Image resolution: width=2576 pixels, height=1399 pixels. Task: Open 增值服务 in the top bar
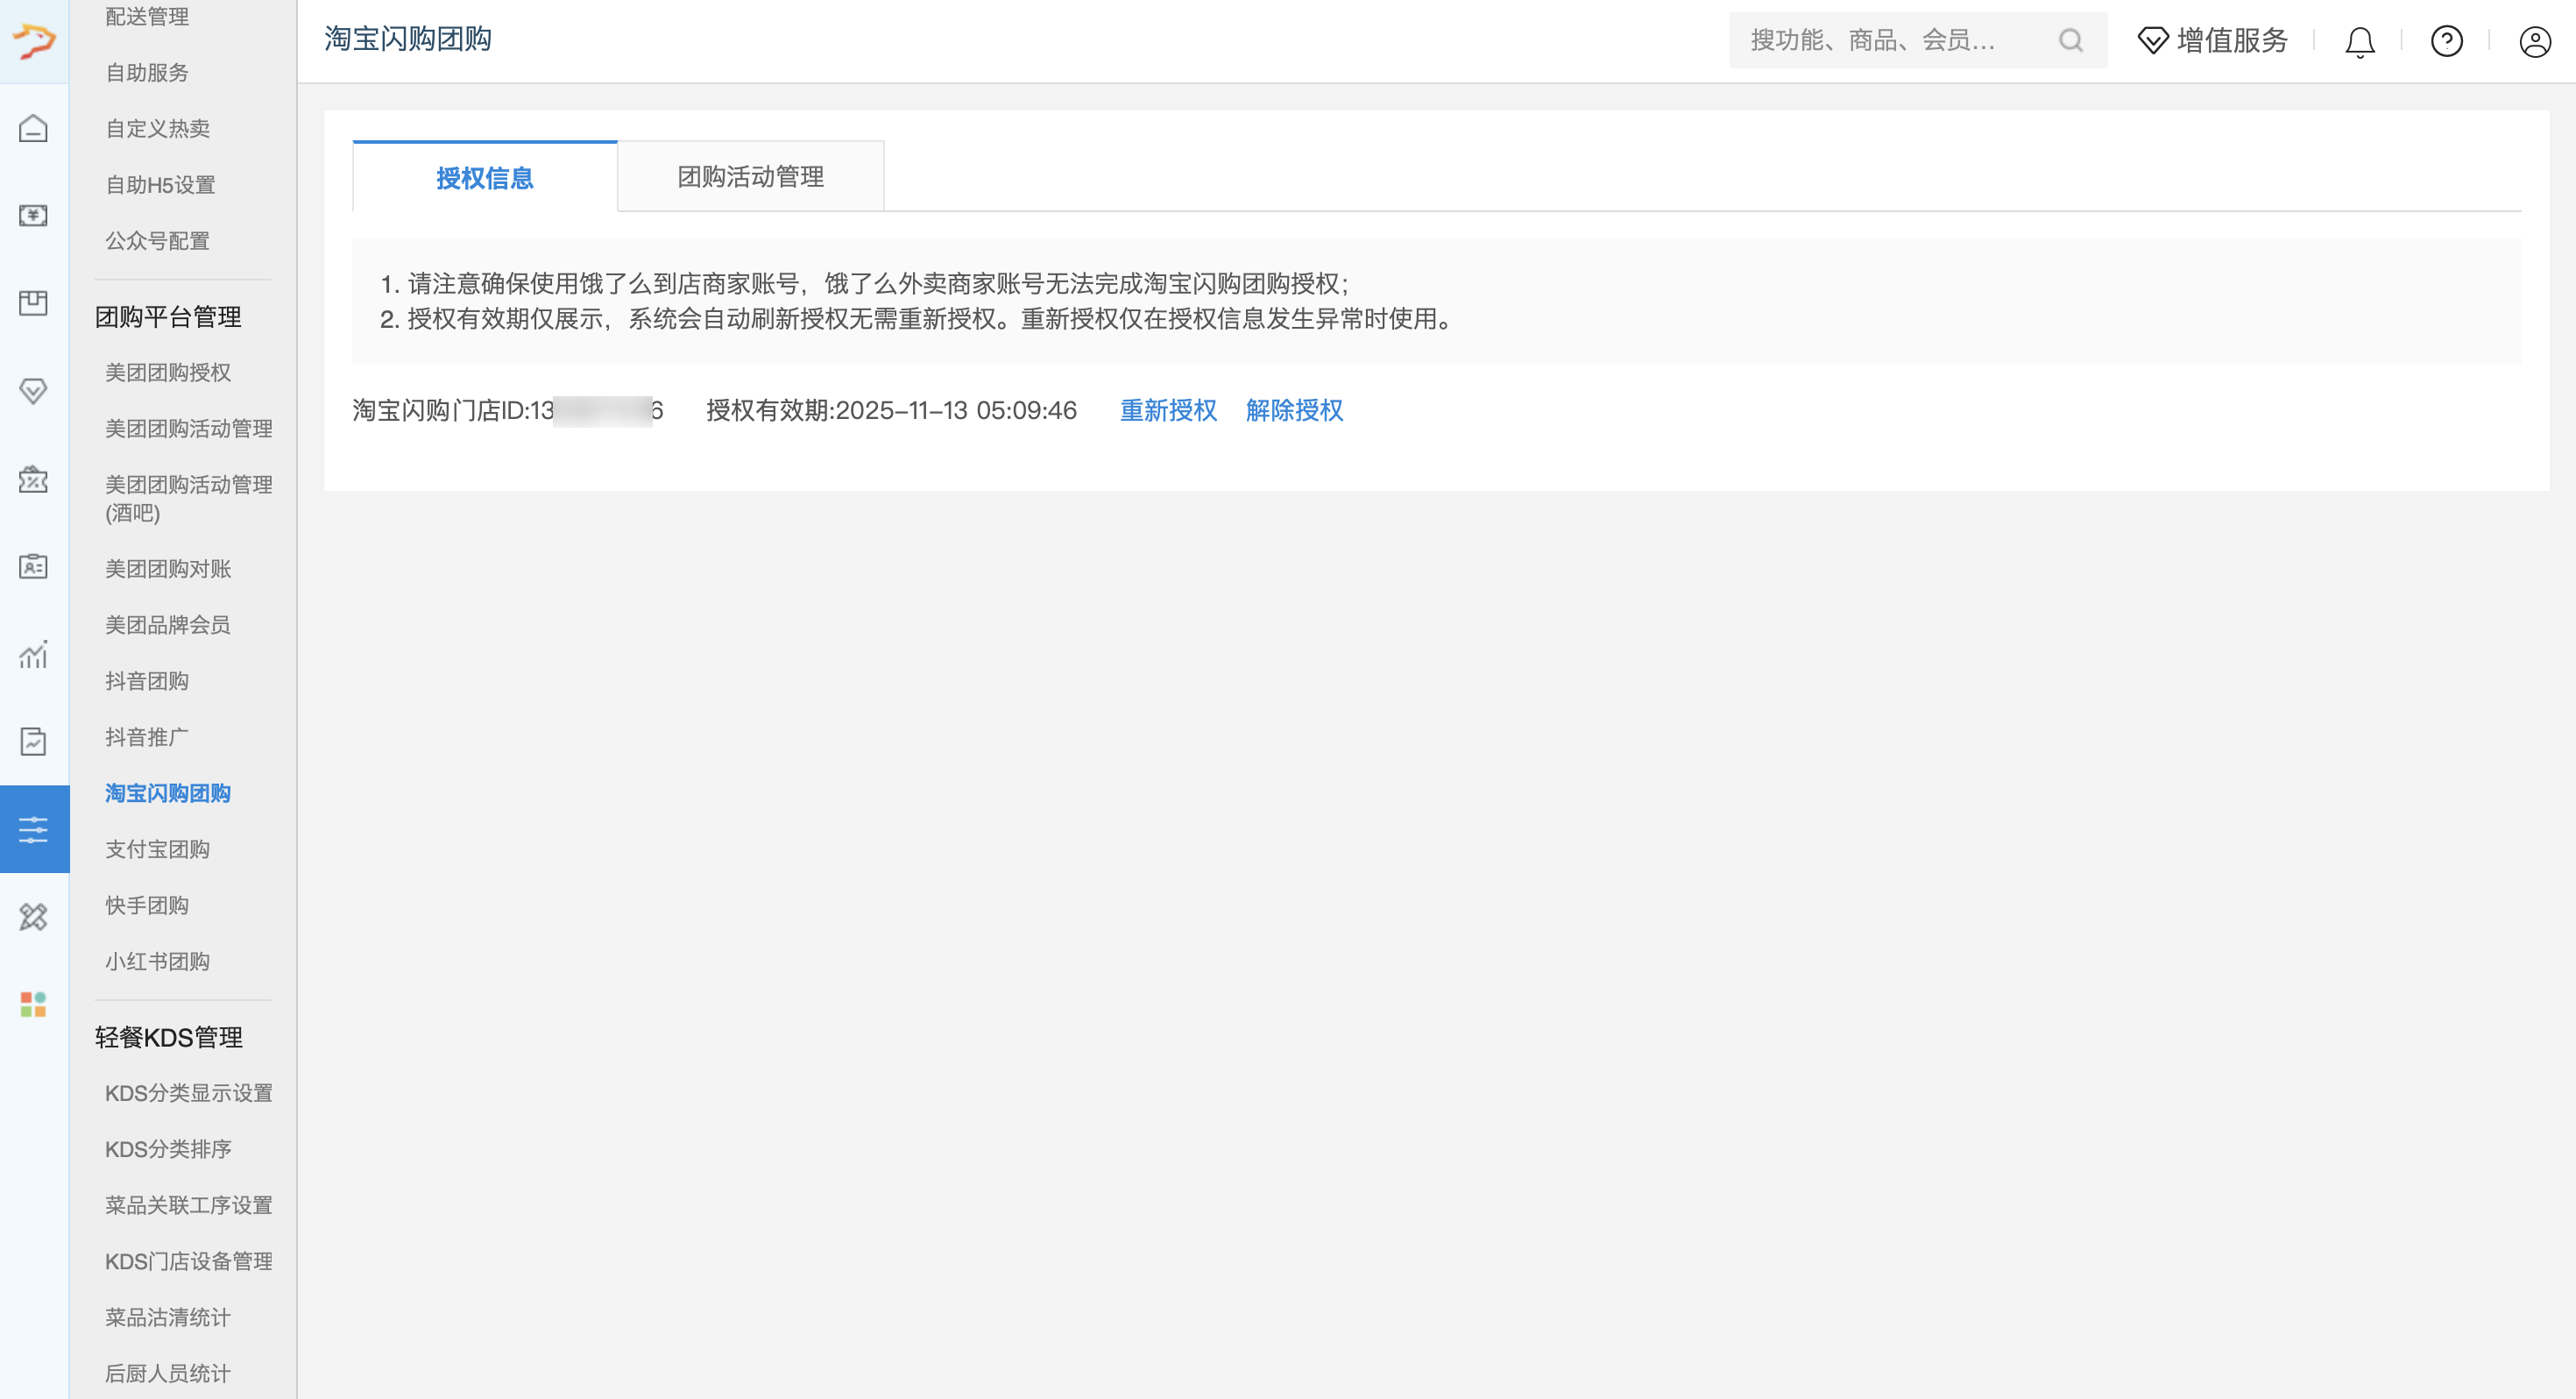[2212, 40]
